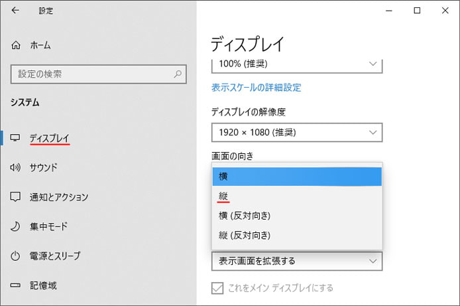
Task: Open power and sleep icon
Action: coord(15,256)
